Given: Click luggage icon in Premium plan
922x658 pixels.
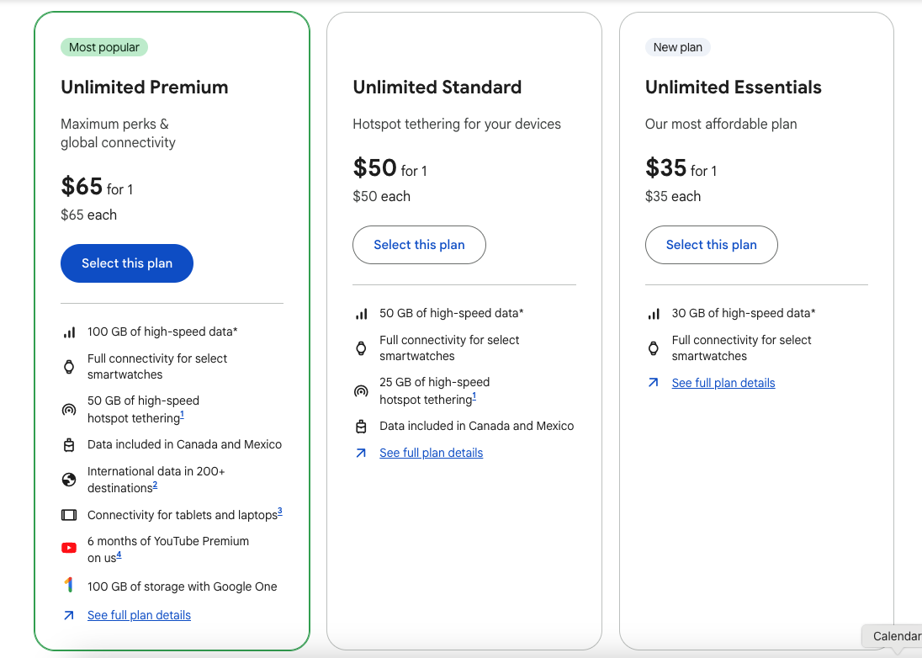Looking at the screenshot, I should pos(69,445).
